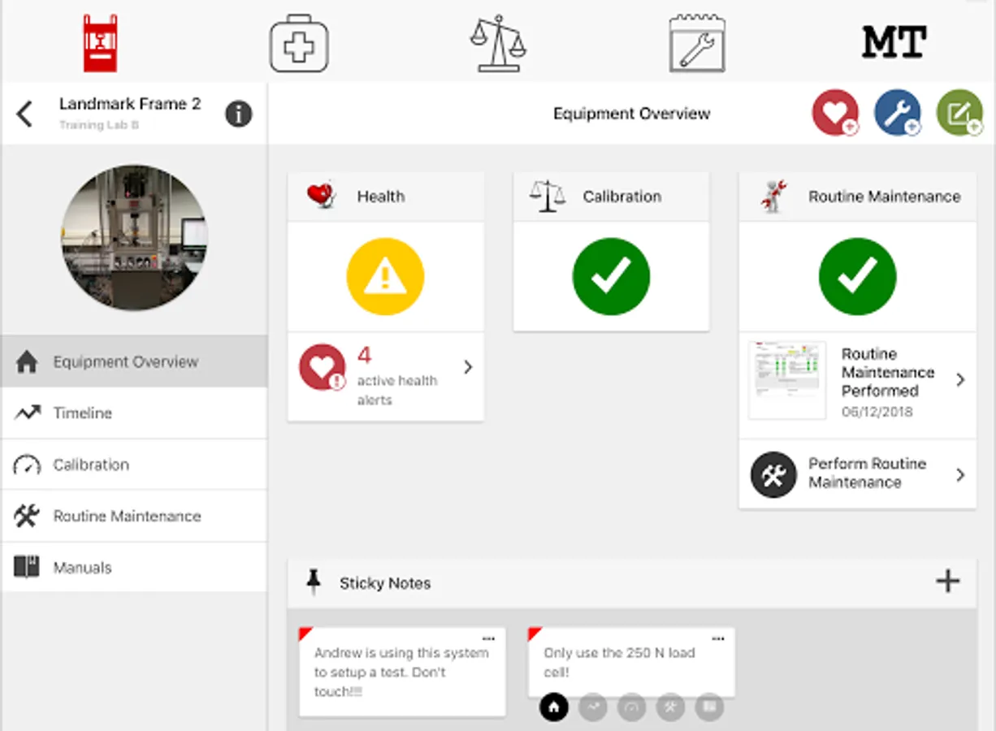This screenshot has width=996, height=731.
Task: Click the tools page indicator dot
Action: pos(670,707)
